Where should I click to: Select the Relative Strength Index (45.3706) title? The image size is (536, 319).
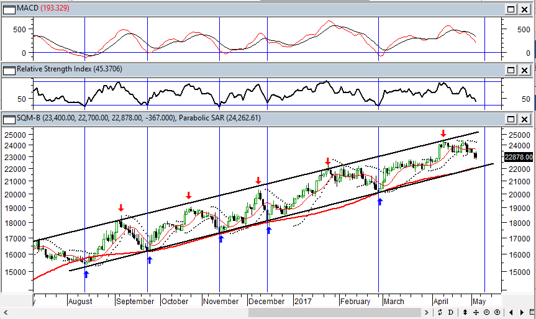pyautogui.click(x=70, y=69)
